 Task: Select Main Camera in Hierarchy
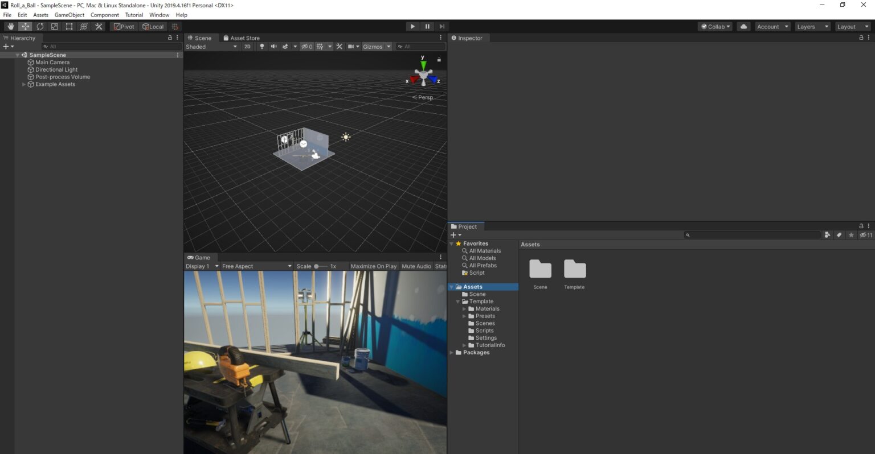[52, 63]
